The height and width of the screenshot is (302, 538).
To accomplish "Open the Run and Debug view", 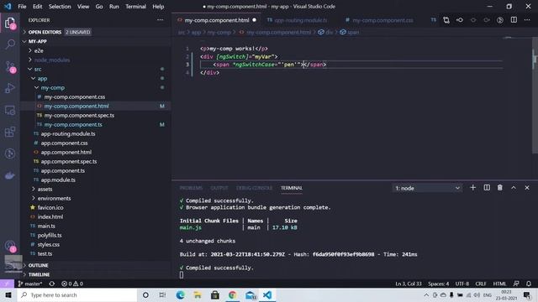I will [x=10, y=88].
